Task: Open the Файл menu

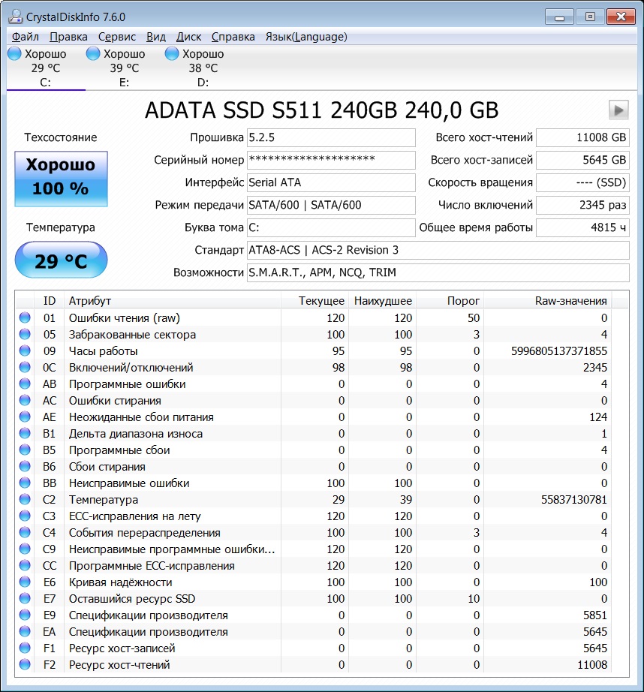Action: point(26,37)
